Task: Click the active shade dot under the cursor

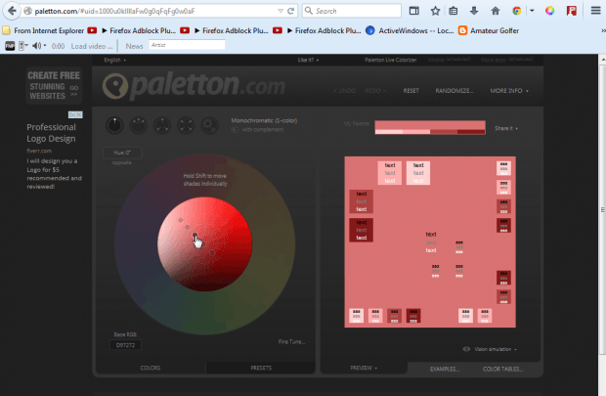Action: click(x=195, y=235)
